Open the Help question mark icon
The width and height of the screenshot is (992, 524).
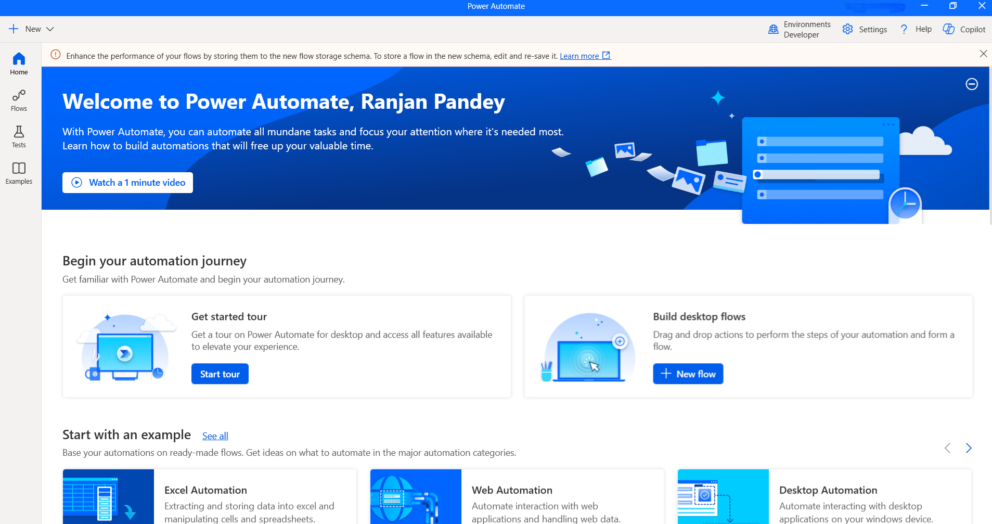pyautogui.click(x=905, y=29)
